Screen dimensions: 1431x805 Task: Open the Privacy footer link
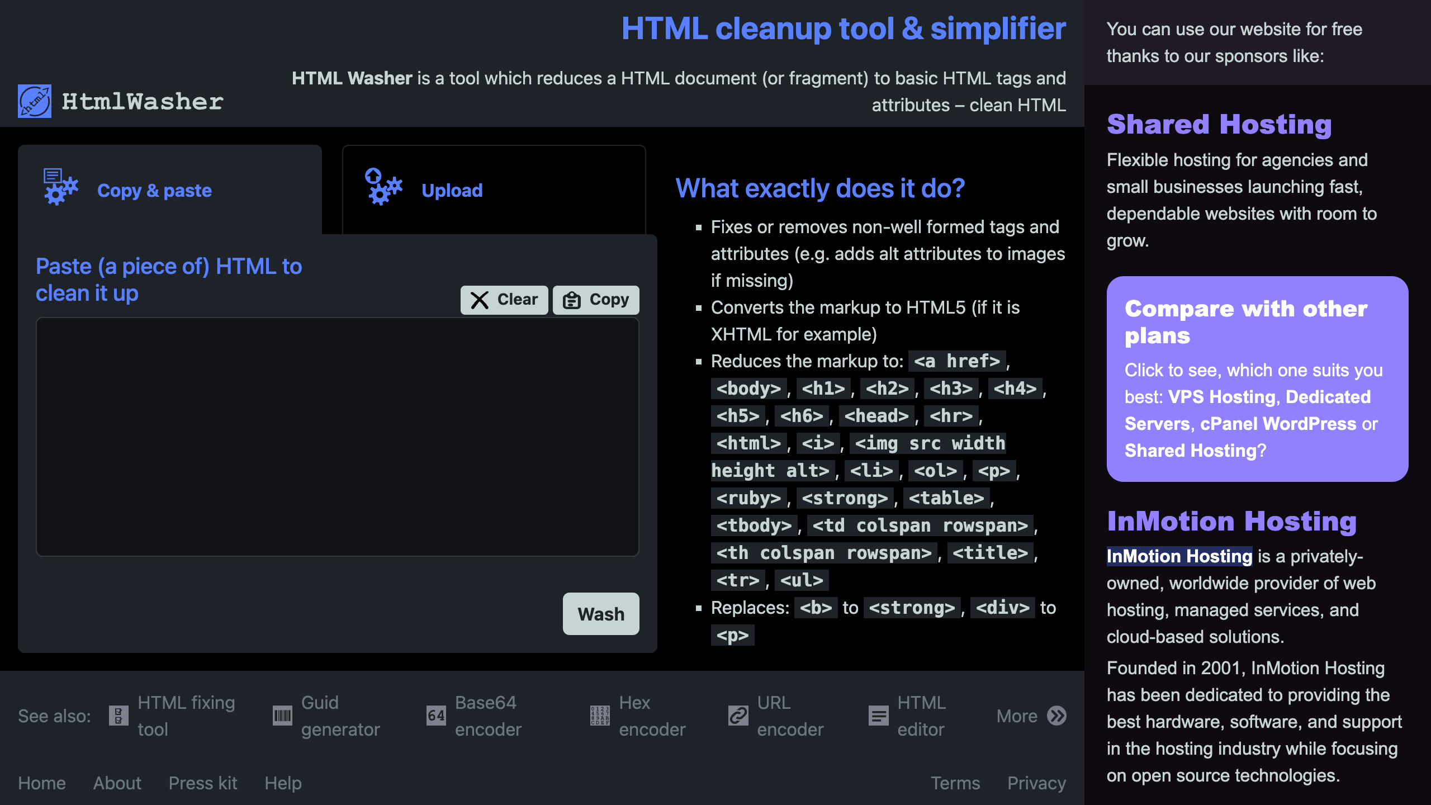coord(1036,783)
